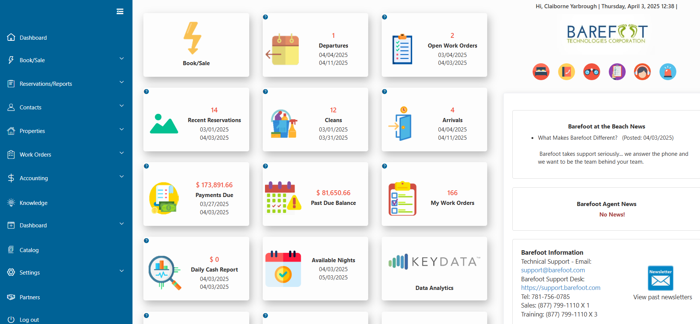Expand the Properties menu chevron
This screenshot has height=324, width=700.
[x=122, y=130]
